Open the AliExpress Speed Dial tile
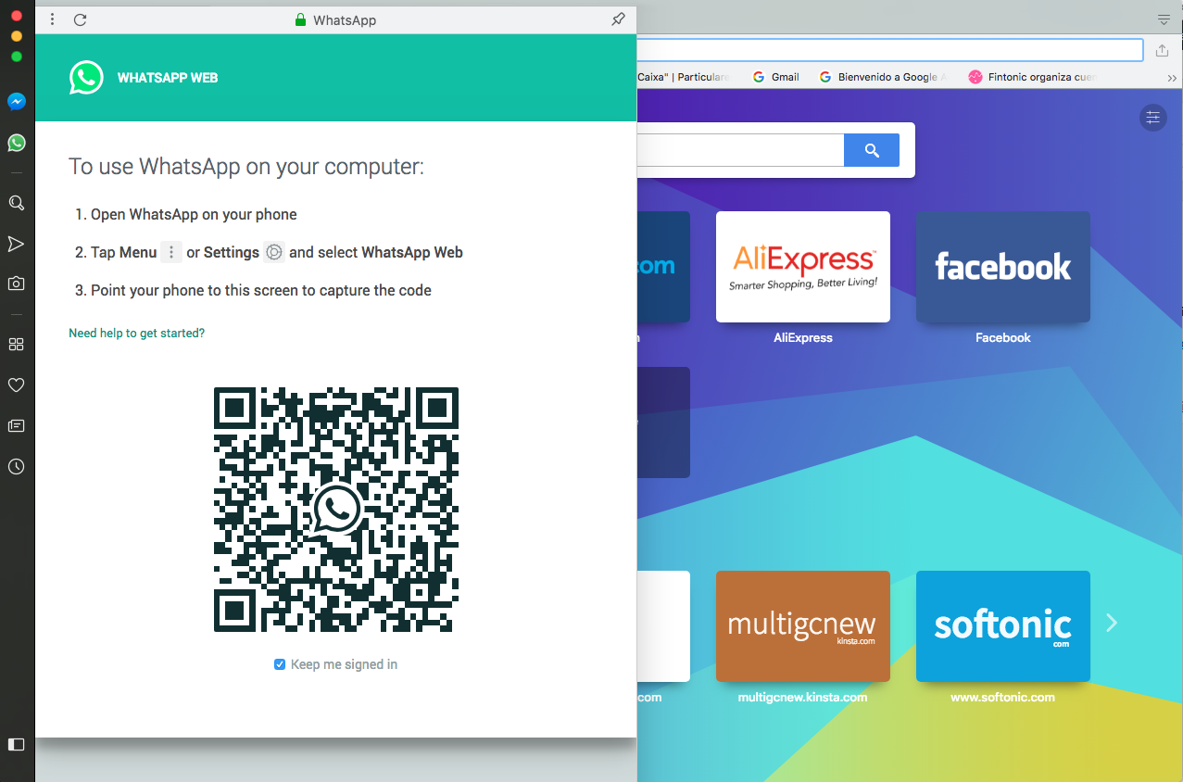This screenshot has height=782, width=1183. pos(802,267)
